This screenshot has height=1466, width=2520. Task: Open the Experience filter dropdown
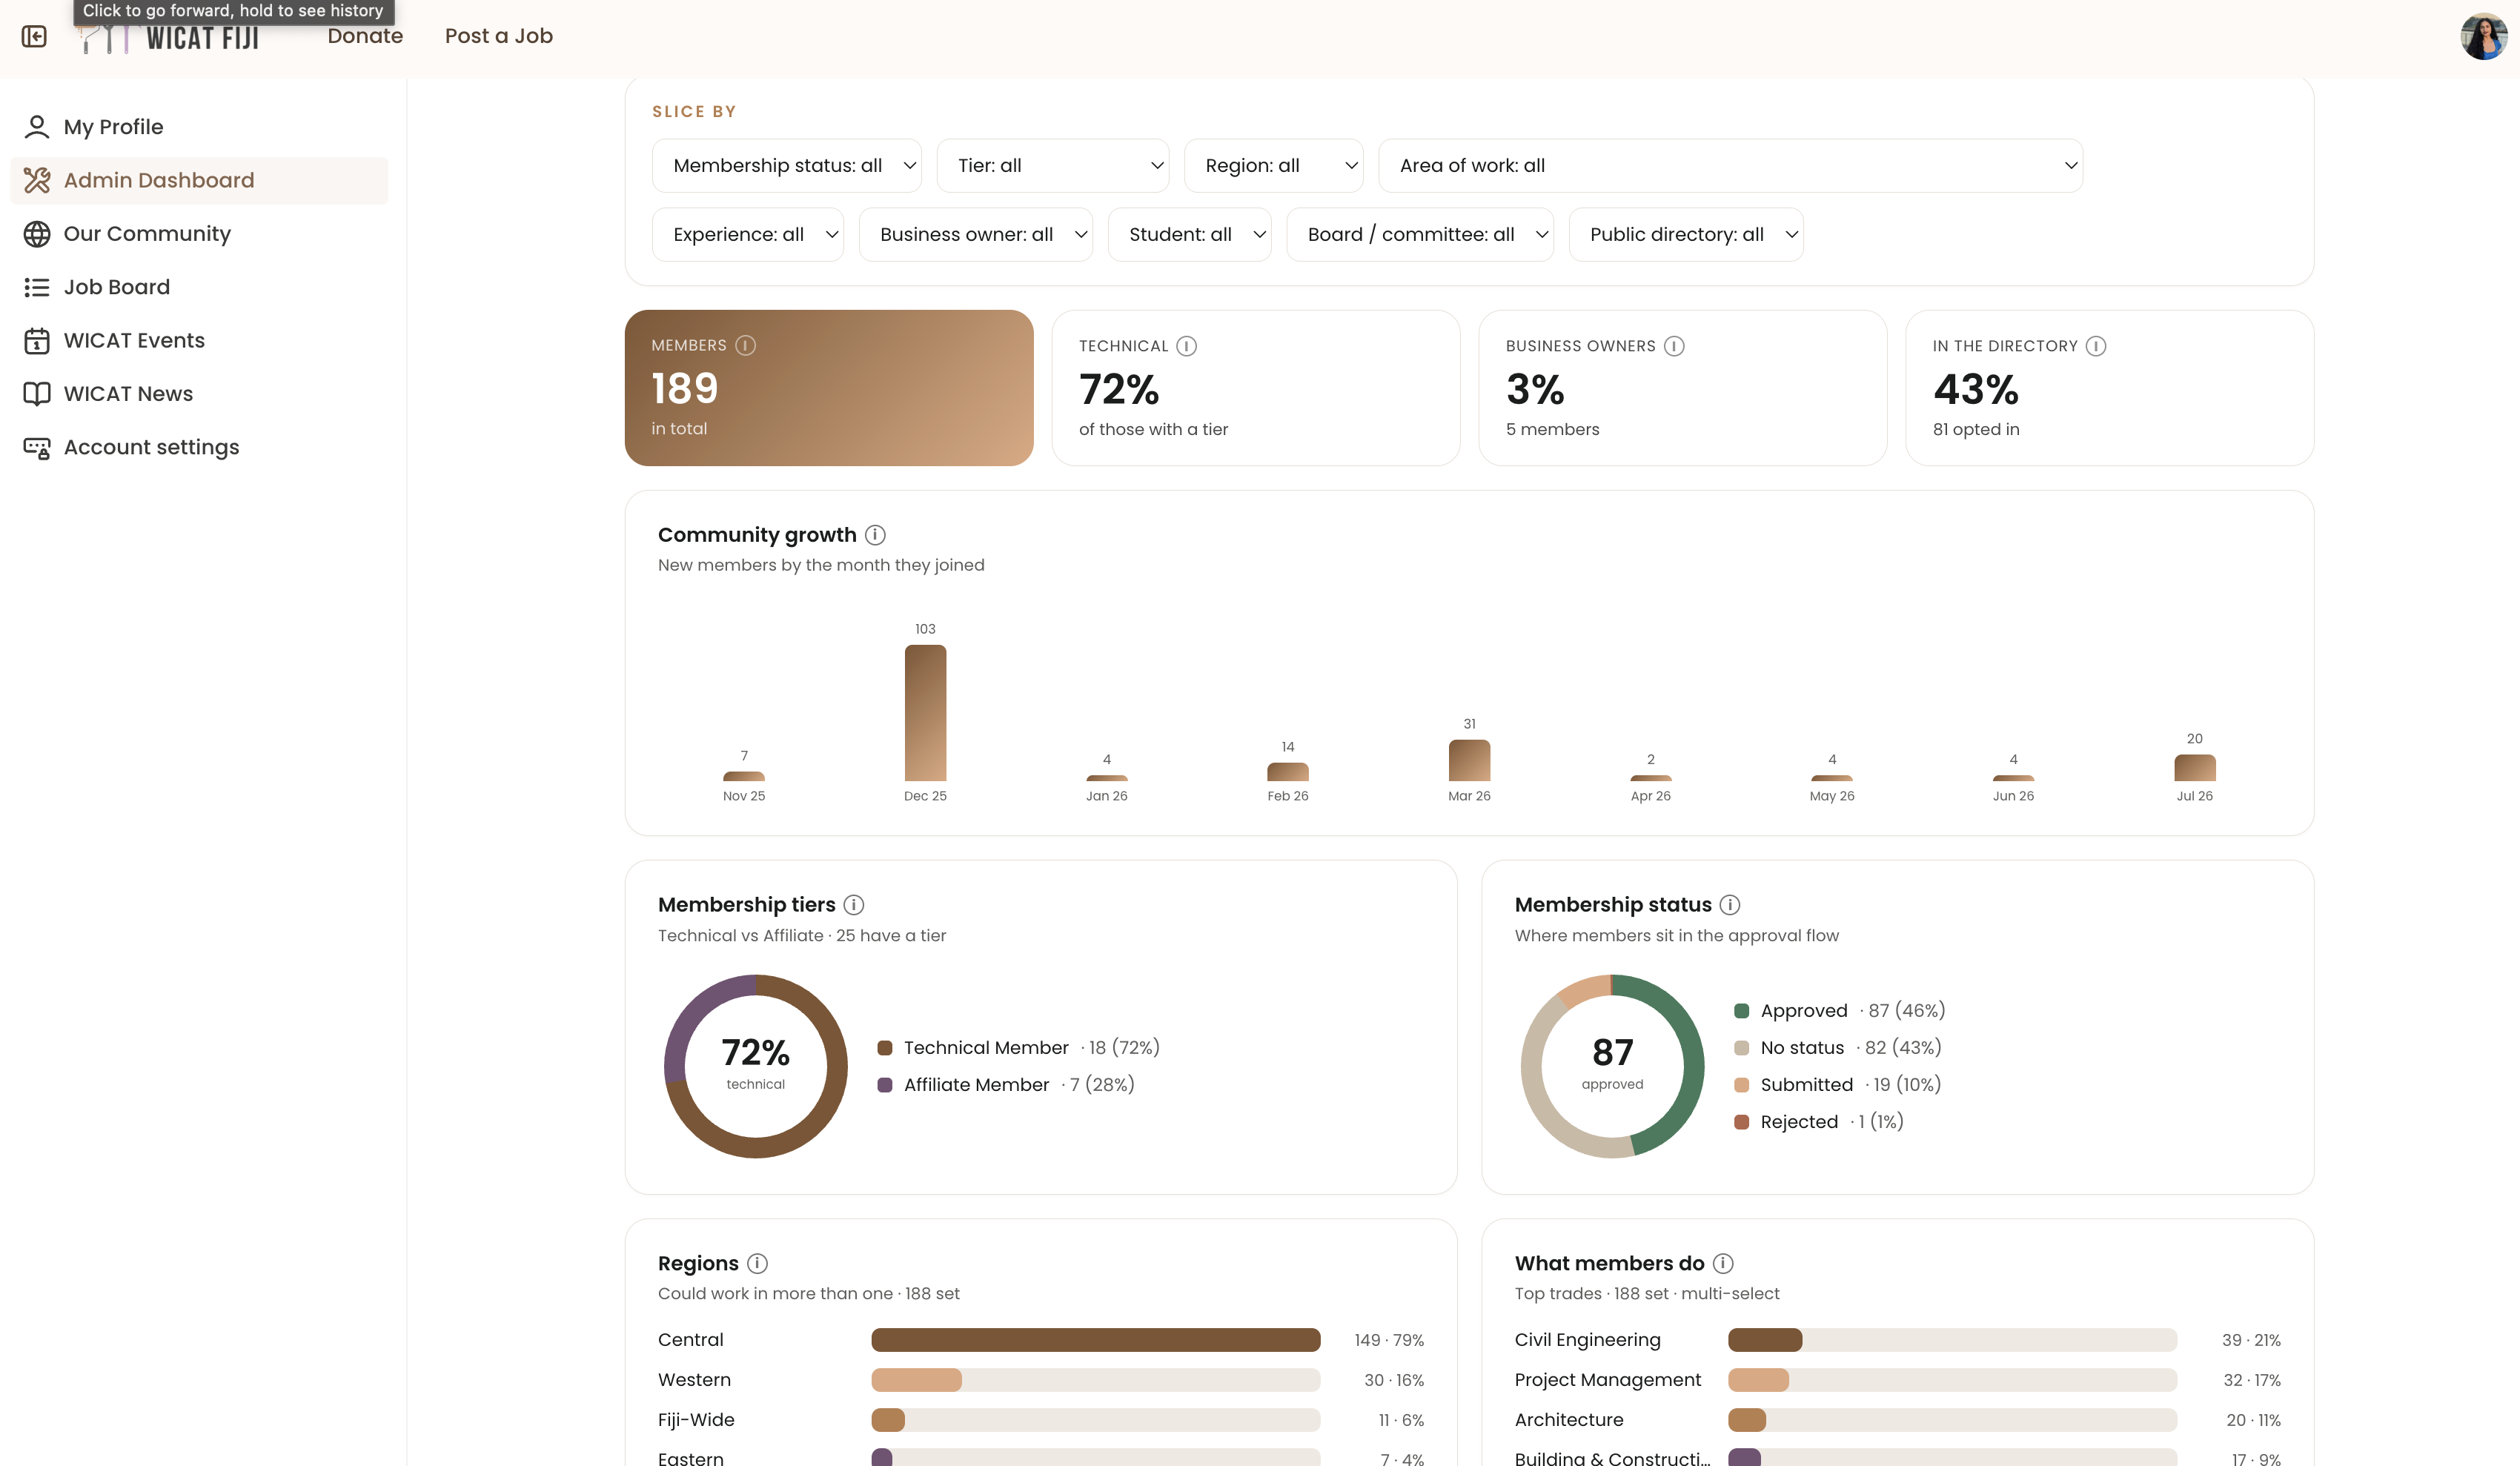748,235
